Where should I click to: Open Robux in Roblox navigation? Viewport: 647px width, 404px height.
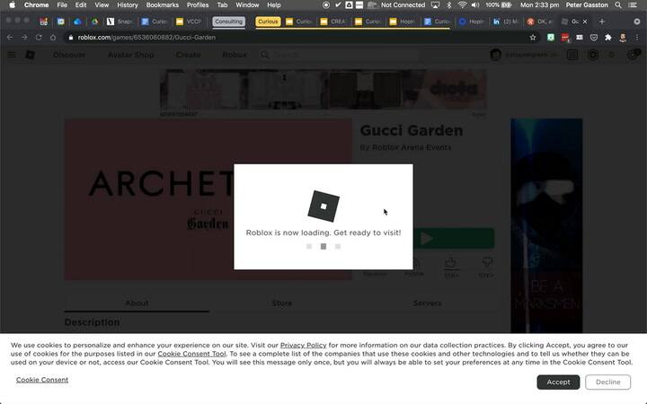pyautogui.click(x=235, y=55)
